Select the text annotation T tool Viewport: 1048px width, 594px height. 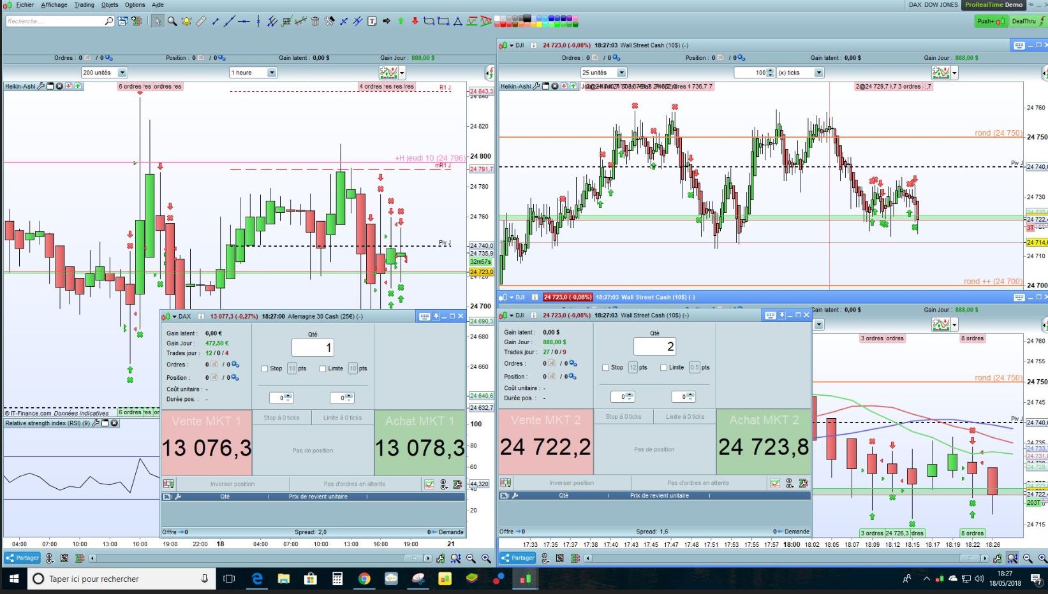372,21
